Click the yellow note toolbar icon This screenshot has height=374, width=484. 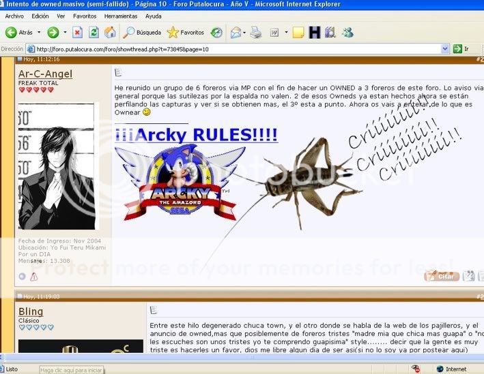(298, 32)
